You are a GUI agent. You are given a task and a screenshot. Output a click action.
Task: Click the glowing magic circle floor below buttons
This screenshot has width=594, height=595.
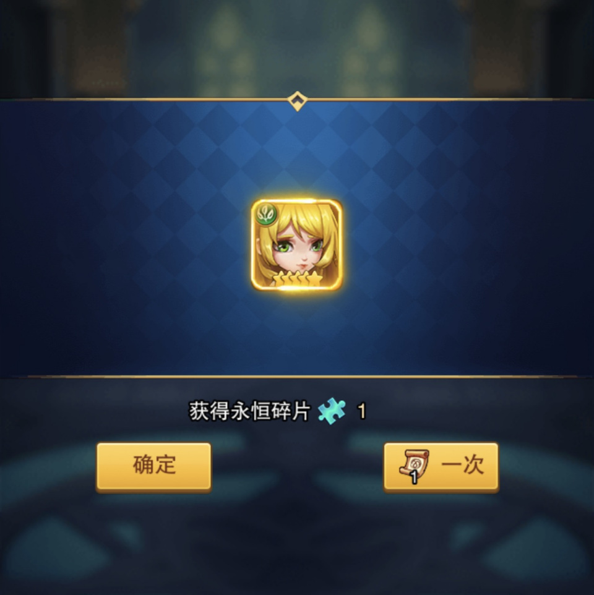pyautogui.click(x=297, y=542)
